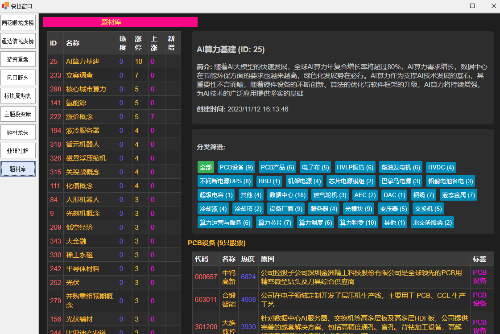
Task: Select AI算力基建 row in topic list
Action: point(83,62)
